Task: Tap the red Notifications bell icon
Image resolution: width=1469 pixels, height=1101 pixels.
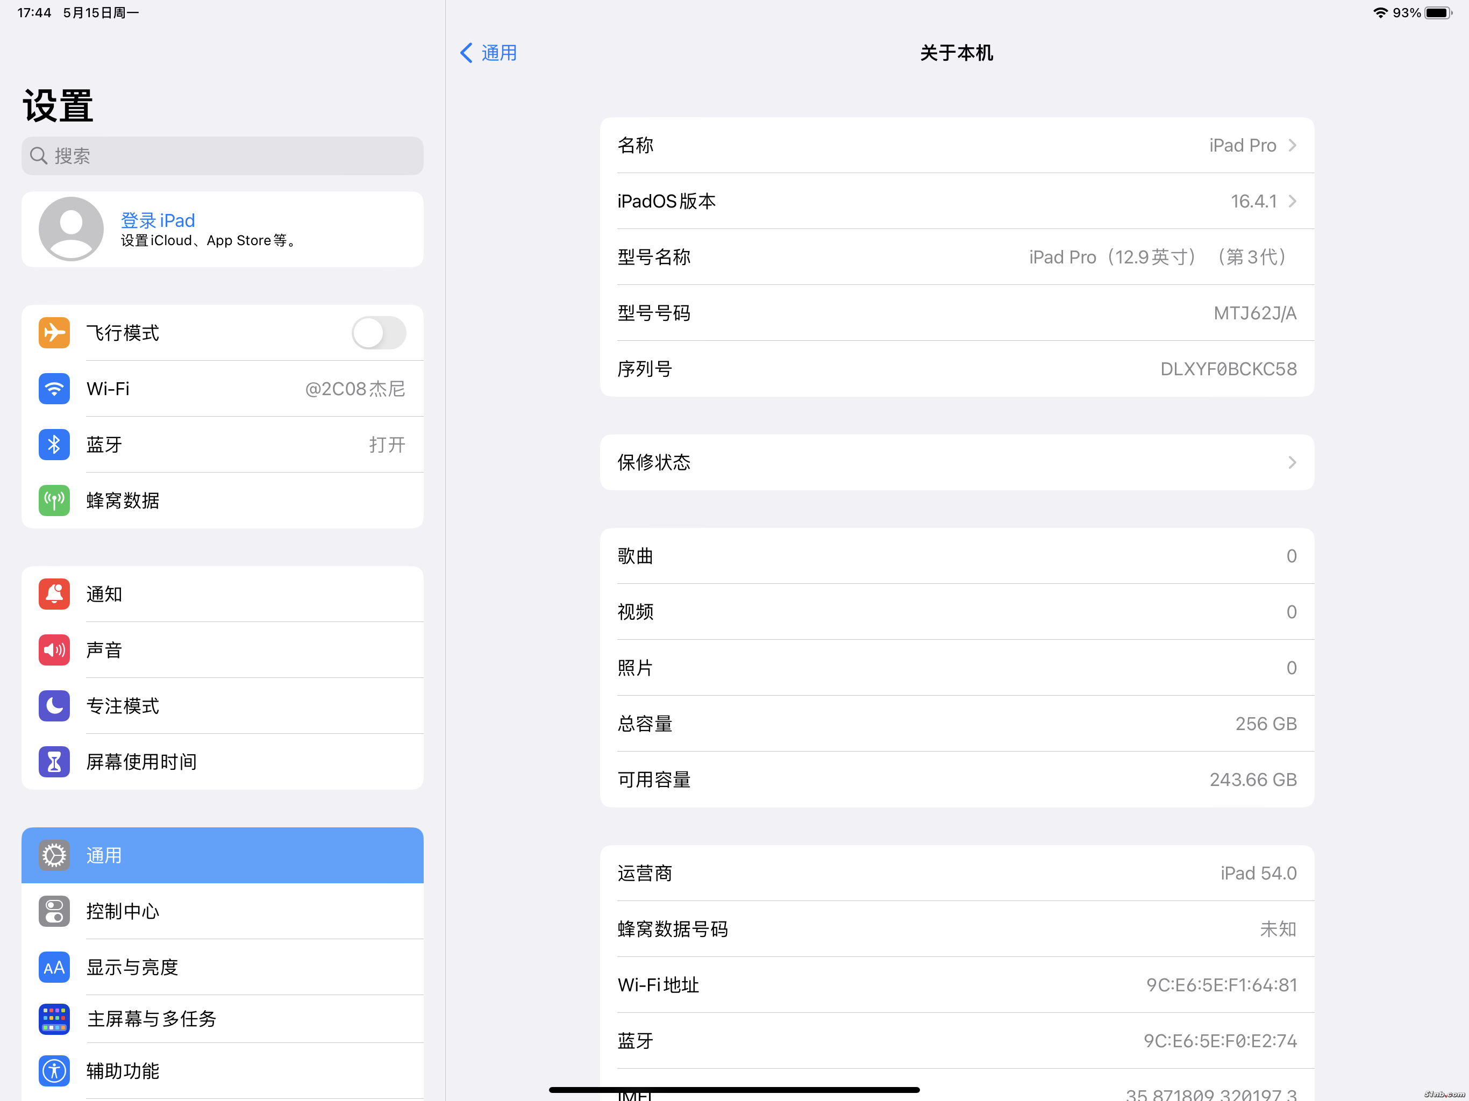Action: click(x=54, y=594)
